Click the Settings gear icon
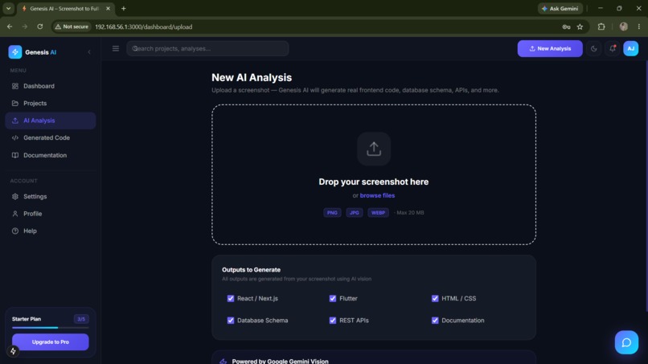648x364 pixels. tap(15, 196)
